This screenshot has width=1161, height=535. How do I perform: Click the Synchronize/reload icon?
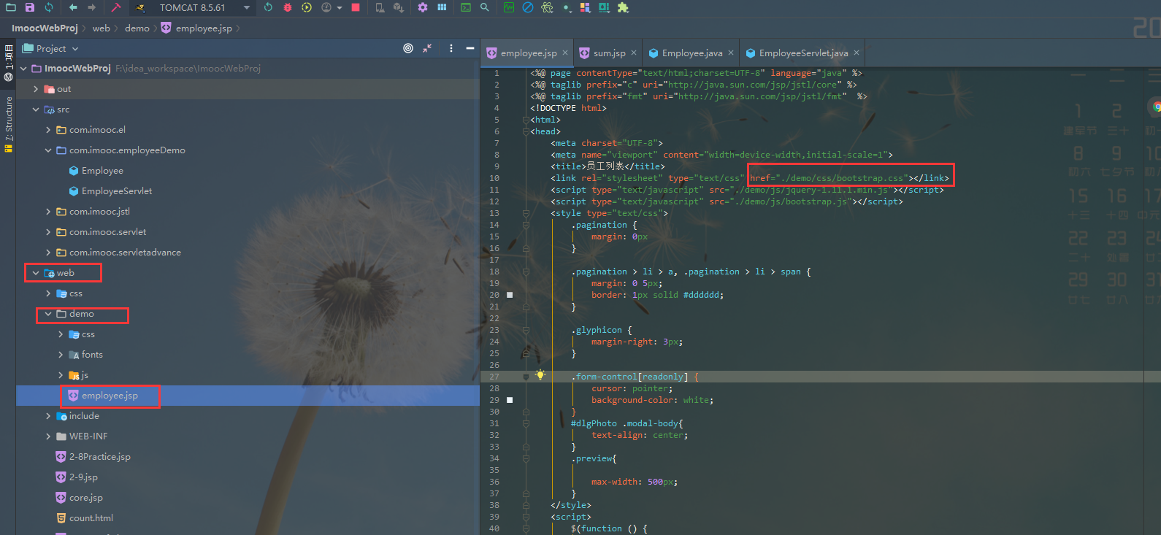click(x=49, y=7)
